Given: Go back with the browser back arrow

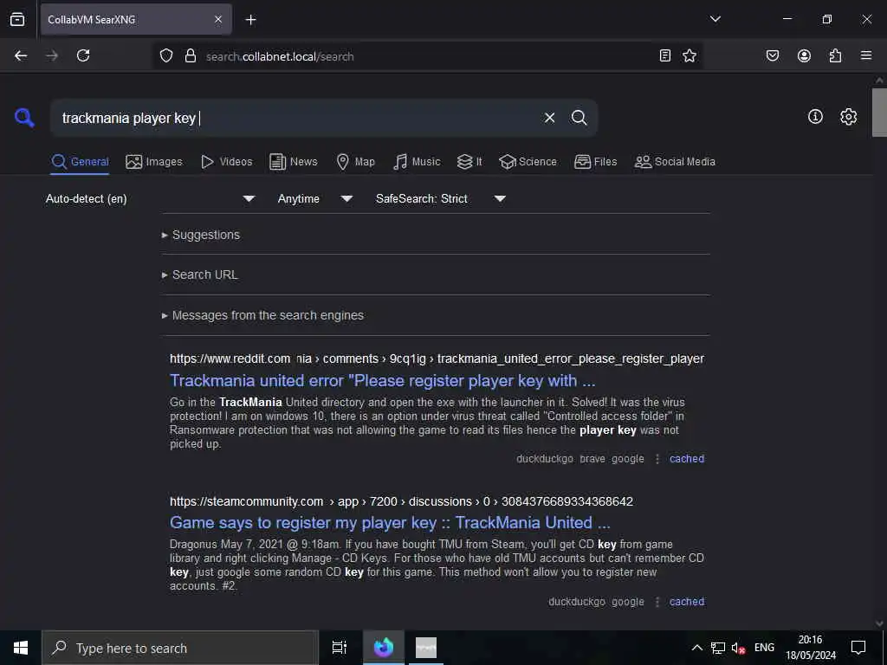Looking at the screenshot, I should point(21,55).
